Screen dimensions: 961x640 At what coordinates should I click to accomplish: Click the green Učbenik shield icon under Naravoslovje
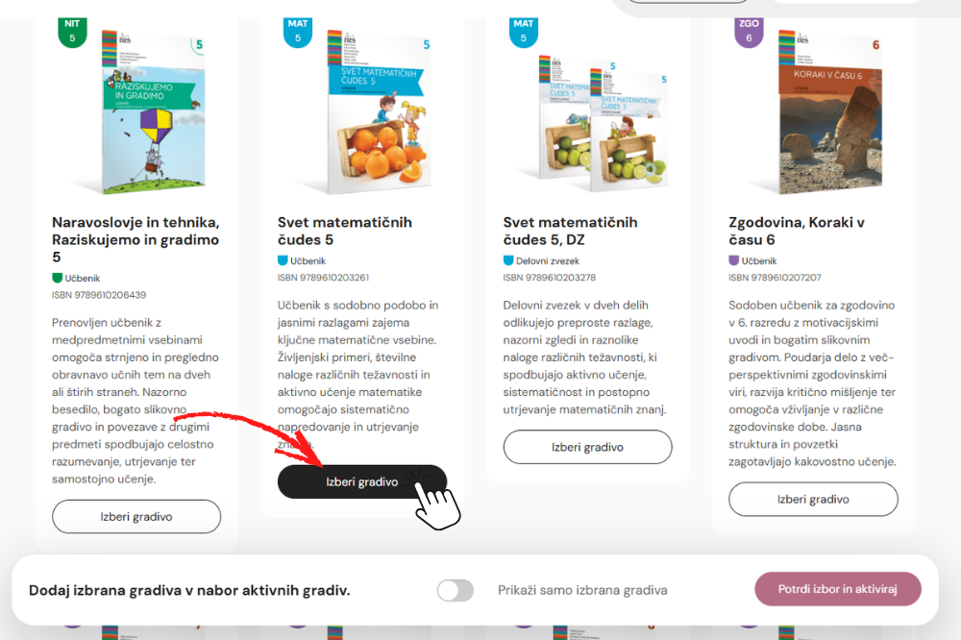click(58, 279)
